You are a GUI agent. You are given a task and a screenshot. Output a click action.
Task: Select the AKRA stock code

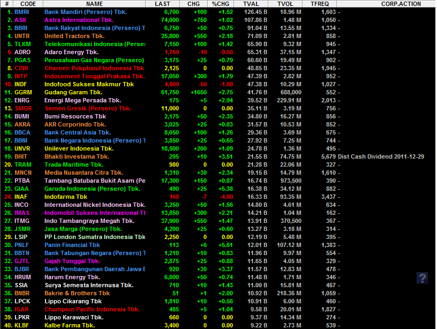pos(22,124)
